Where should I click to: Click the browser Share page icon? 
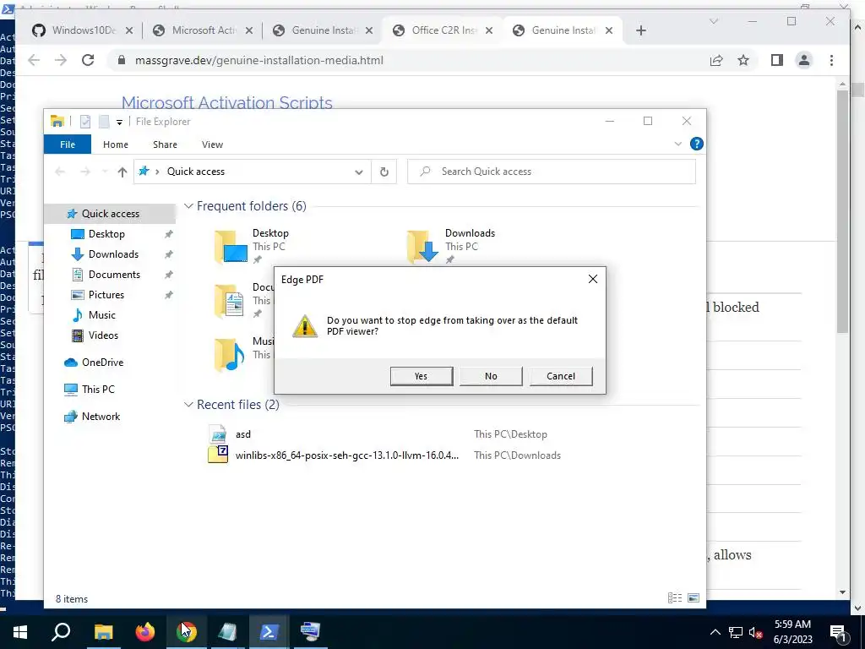pos(716,60)
